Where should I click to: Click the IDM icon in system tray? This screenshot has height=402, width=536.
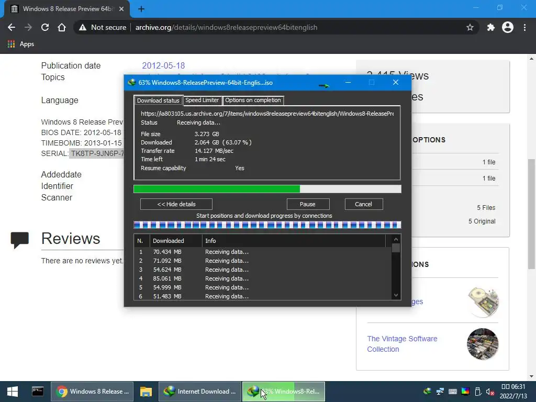tap(427, 392)
